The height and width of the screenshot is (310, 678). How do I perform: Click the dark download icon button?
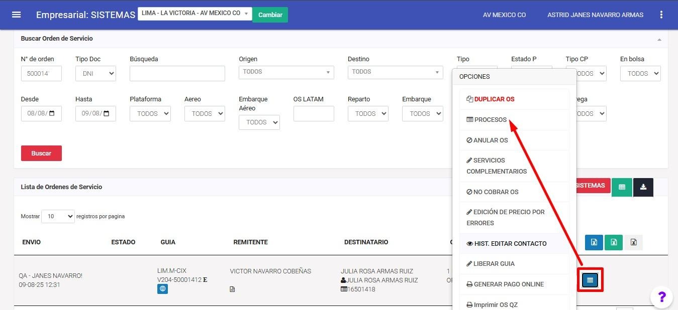point(643,187)
